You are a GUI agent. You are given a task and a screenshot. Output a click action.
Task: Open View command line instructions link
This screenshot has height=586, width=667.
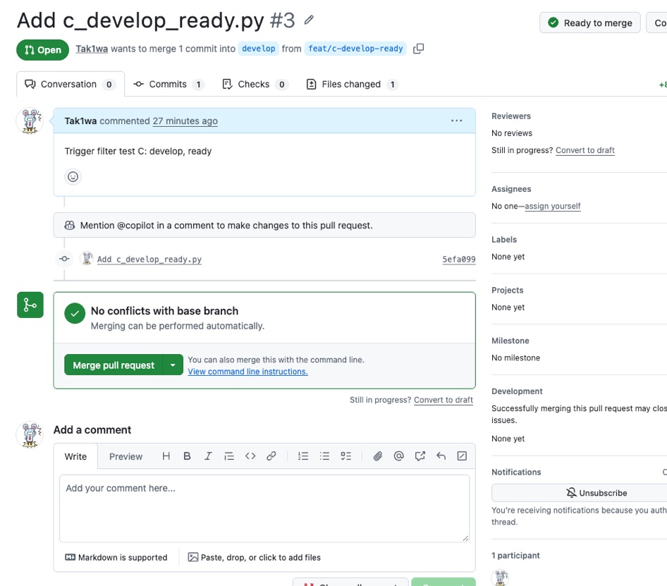pos(248,372)
